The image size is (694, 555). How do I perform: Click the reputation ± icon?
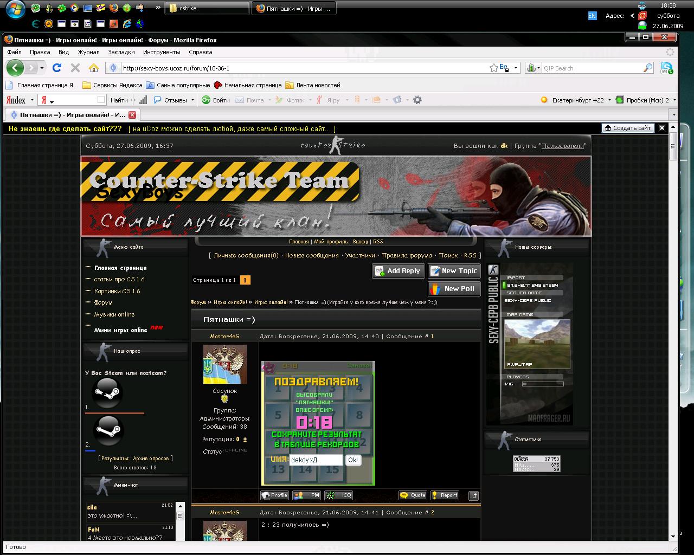pos(245,440)
